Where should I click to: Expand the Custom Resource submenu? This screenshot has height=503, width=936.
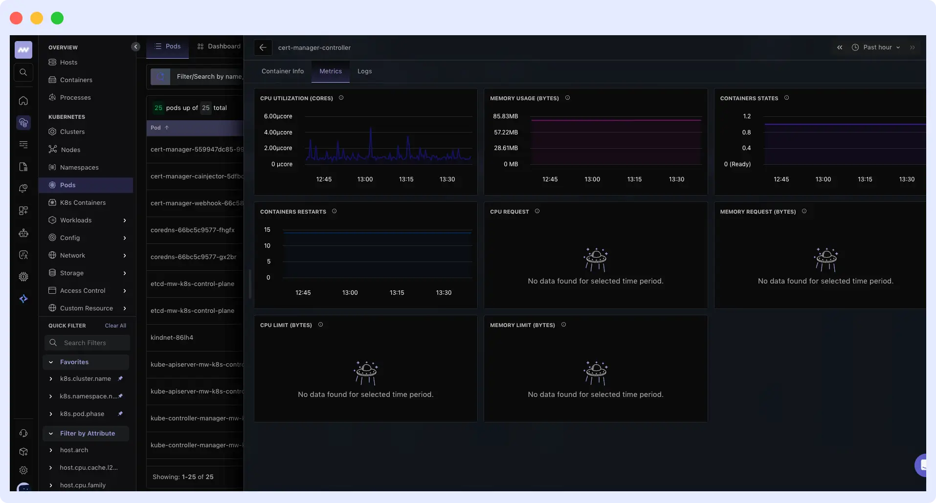click(x=125, y=308)
